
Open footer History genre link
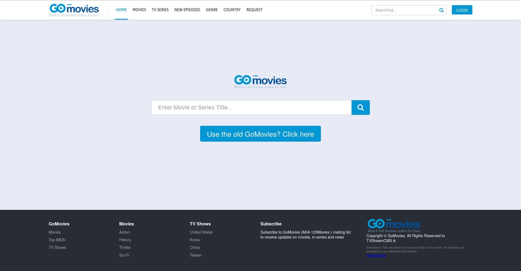click(x=125, y=240)
